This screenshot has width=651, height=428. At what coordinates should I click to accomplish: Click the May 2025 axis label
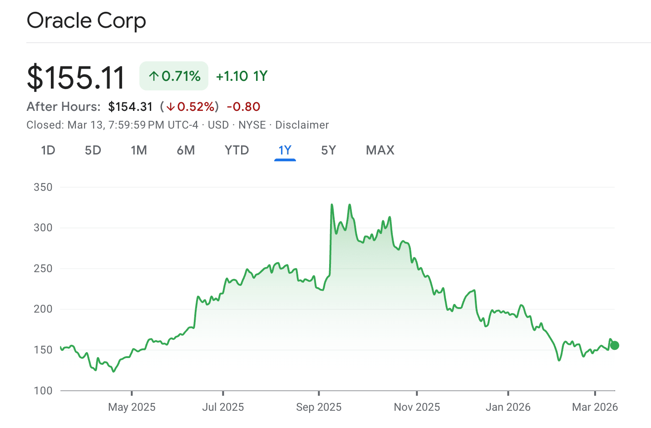coord(132,407)
